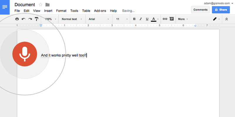Click the redo arrow icon
Image resolution: width=235 pixels, height=117 pixels.
[x=30, y=19]
